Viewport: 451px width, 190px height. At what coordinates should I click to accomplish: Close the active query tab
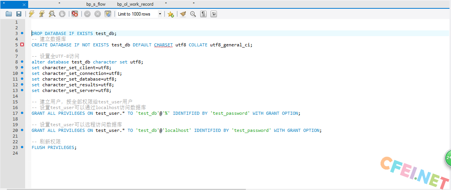click(24, 5)
